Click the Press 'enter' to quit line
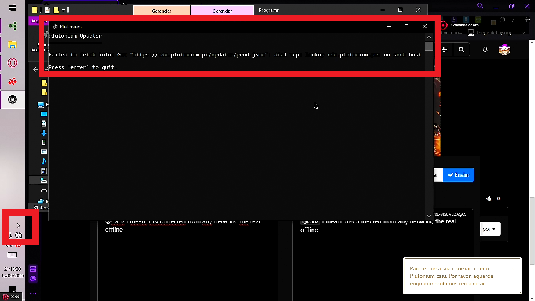The image size is (535, 301). [83, 67]
